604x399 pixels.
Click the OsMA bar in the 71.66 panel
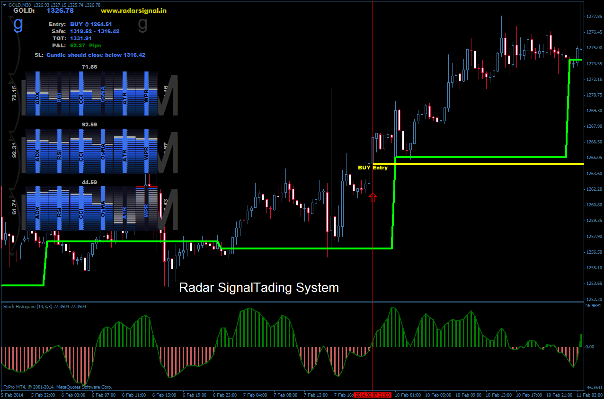coord(103,94)
